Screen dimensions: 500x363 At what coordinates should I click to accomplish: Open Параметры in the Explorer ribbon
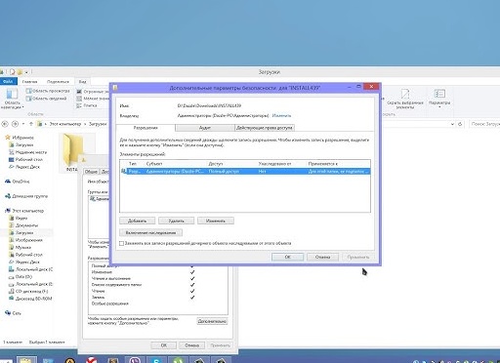pyautogui.click(x=439, y=99)
